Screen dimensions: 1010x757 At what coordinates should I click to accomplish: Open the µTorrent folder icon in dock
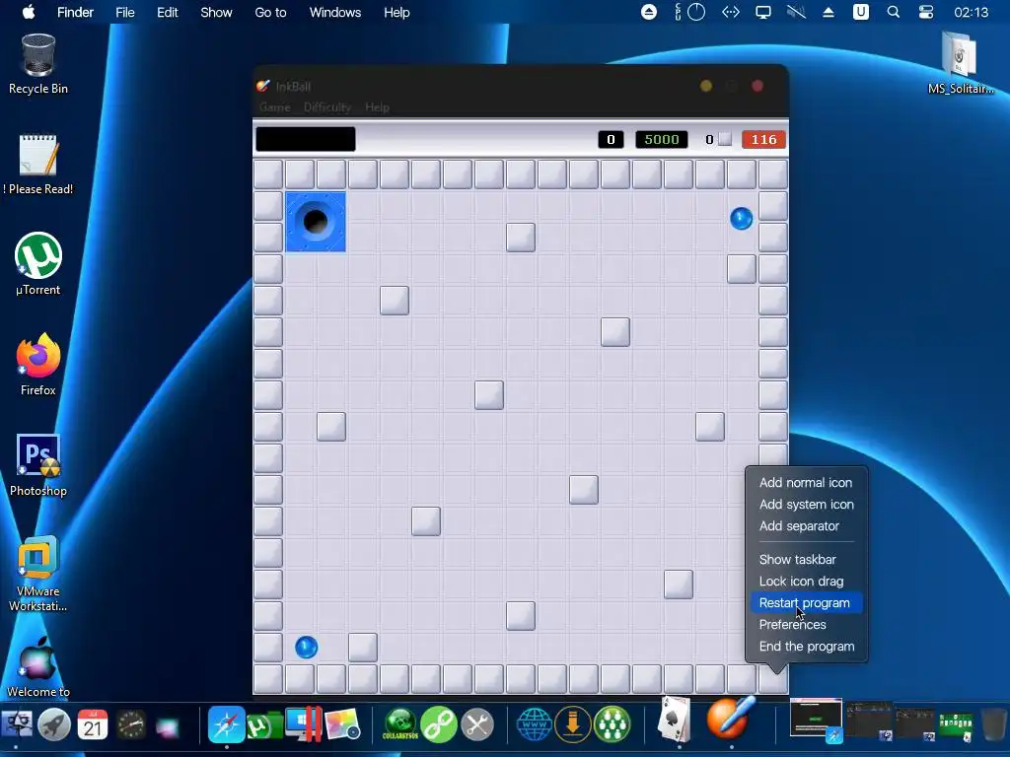(x=264, y=725)
